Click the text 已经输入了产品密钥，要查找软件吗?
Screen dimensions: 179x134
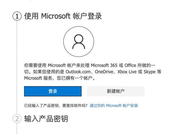coord(56,106)
